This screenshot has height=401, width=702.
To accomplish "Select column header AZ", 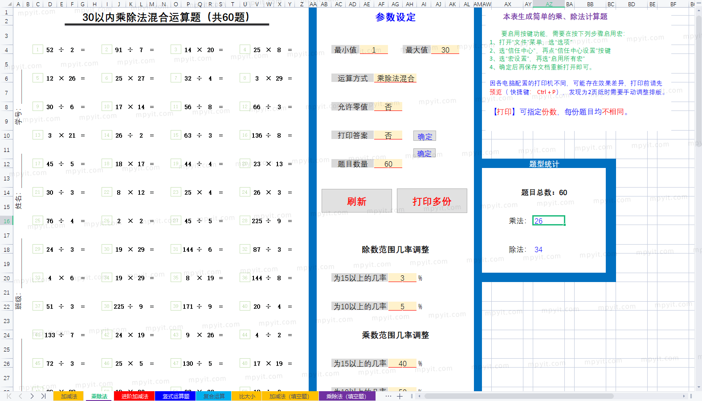I will click(549, 4).
